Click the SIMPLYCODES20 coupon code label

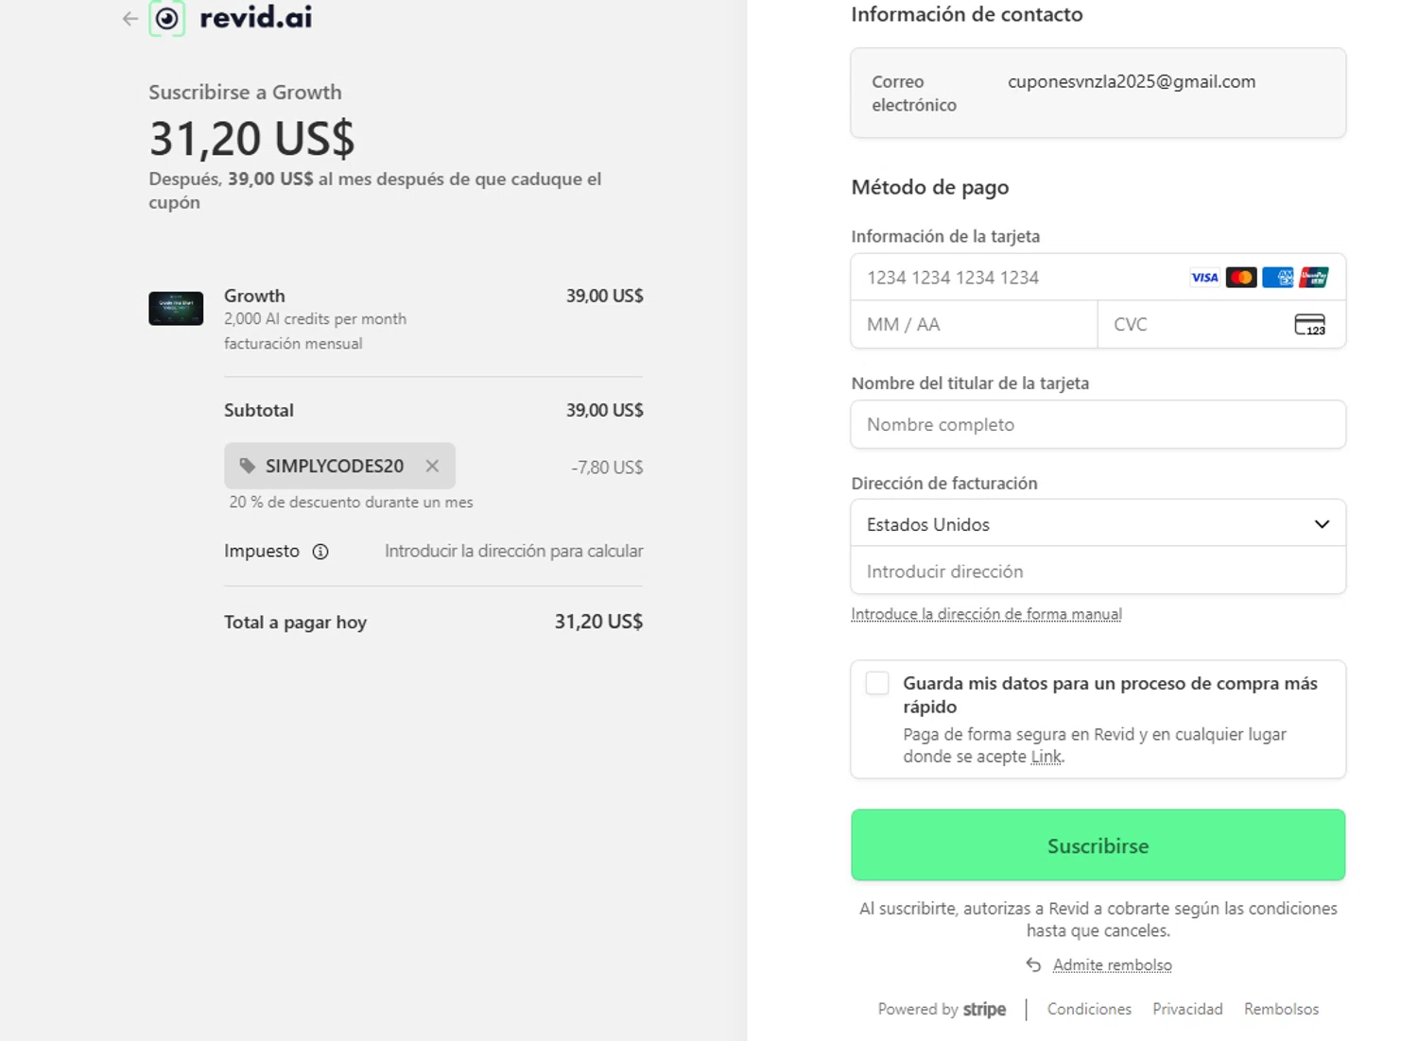coord(335,466)
